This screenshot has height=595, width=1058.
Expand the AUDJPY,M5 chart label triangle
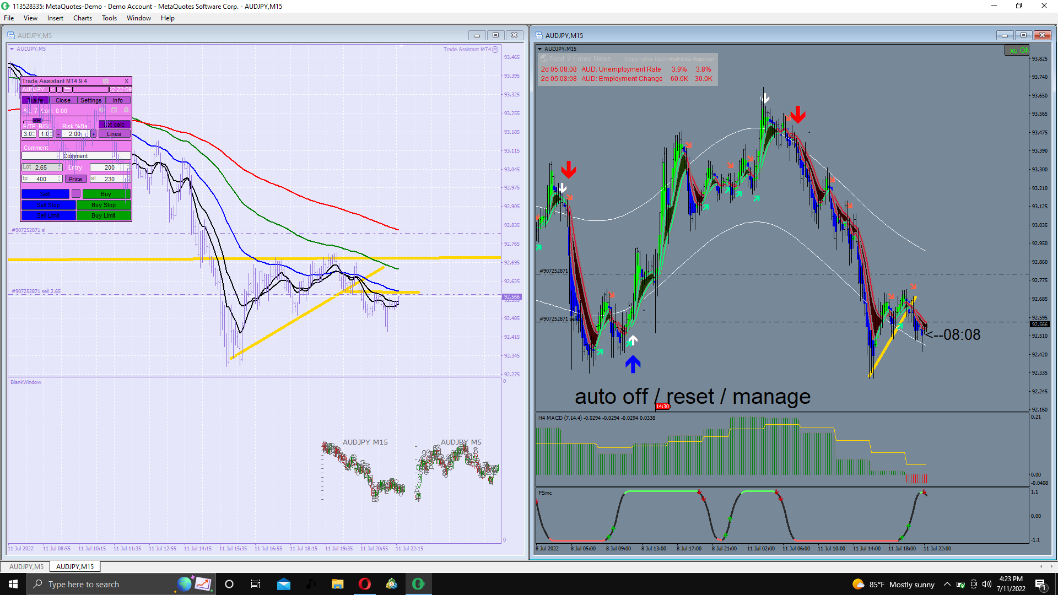tap(12, 48)
